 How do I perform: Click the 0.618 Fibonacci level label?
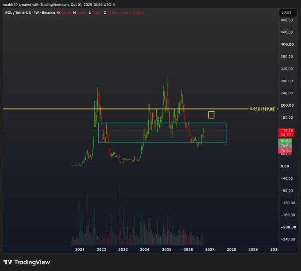(x=262, y=108)
